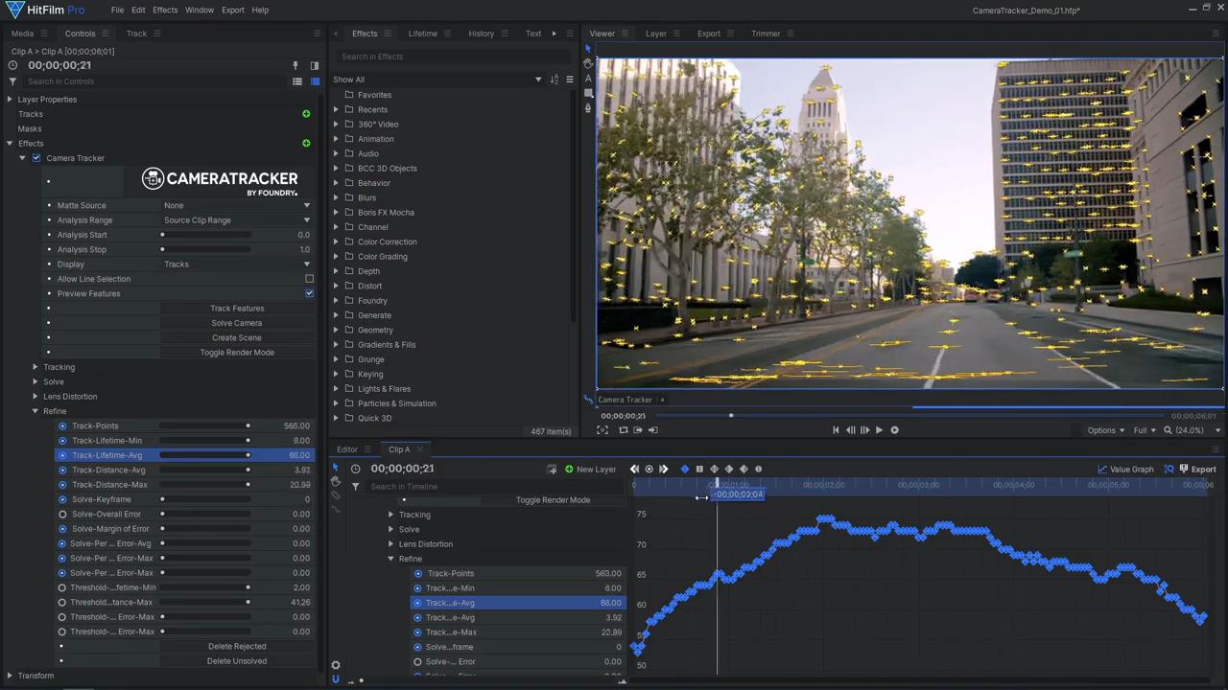
Task: Pin the Controls panel with the pin icon
Action: (x=295, y=66)
